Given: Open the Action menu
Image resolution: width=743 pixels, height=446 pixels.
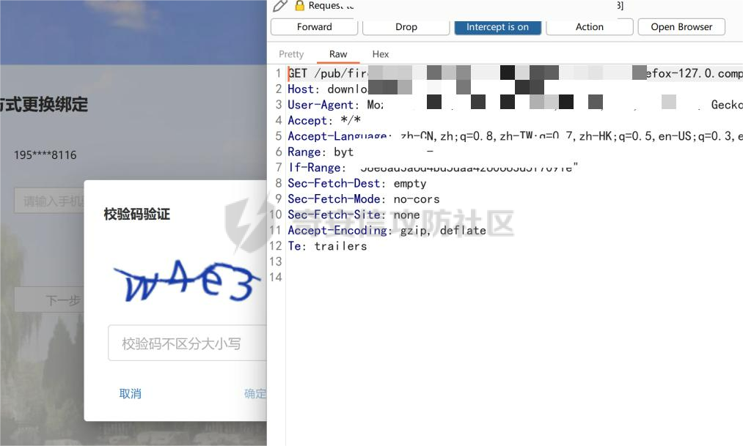Looking at the screenshot, I should pos(589,27).
